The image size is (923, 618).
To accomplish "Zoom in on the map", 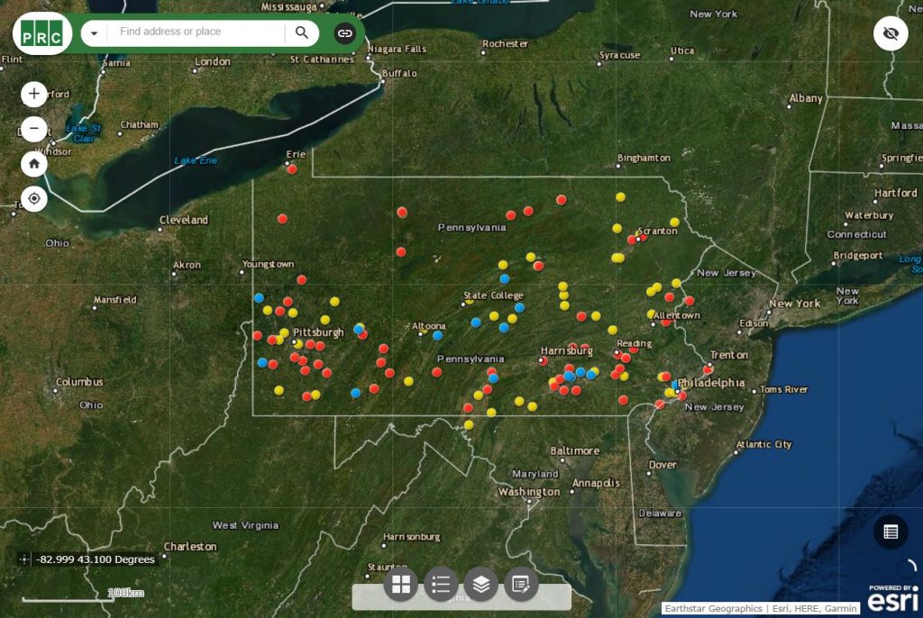I will point(34,94).
